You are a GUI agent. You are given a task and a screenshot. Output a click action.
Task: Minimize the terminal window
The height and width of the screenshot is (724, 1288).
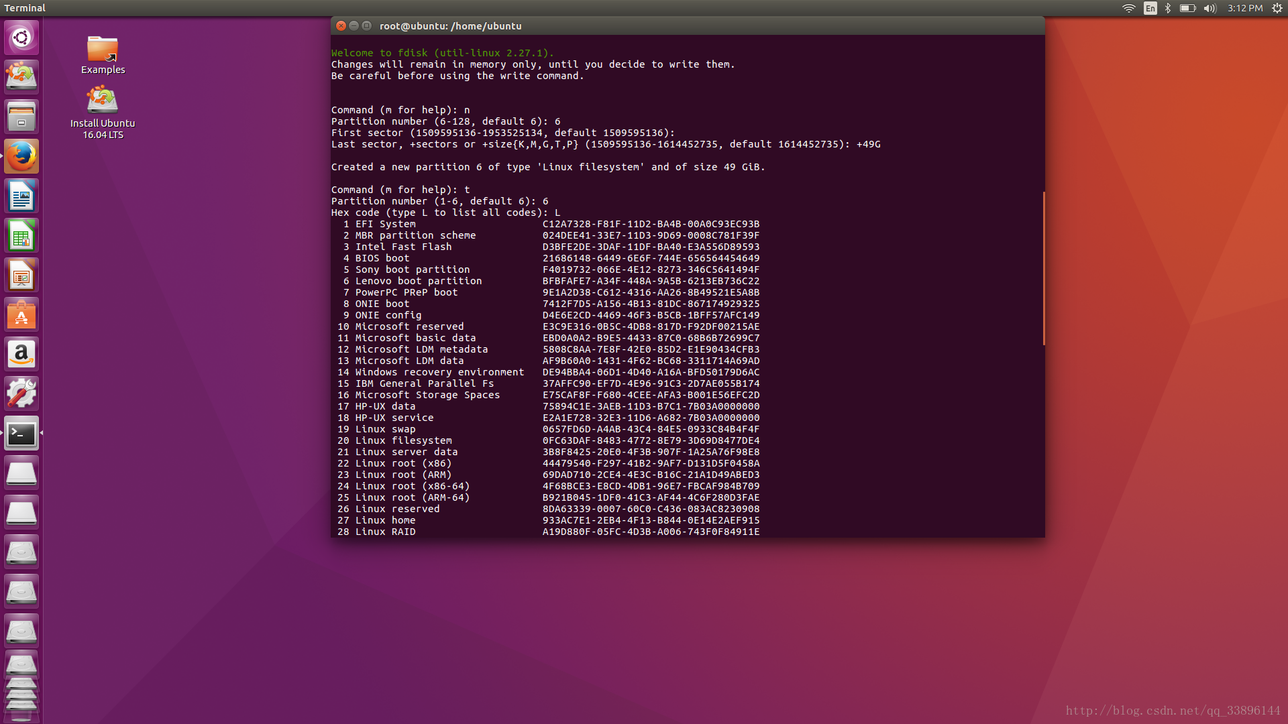click(354, 25)
